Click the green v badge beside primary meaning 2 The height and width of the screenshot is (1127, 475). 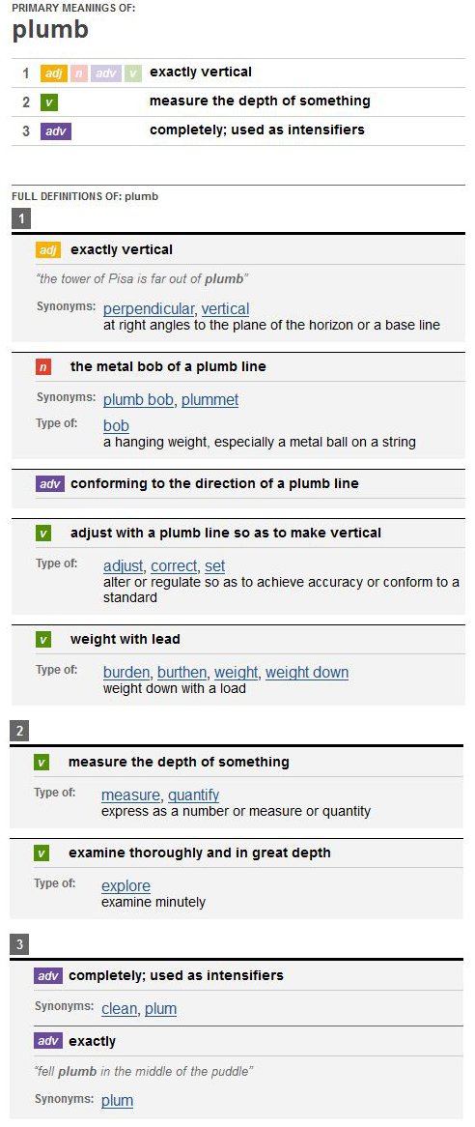[49, 102]
